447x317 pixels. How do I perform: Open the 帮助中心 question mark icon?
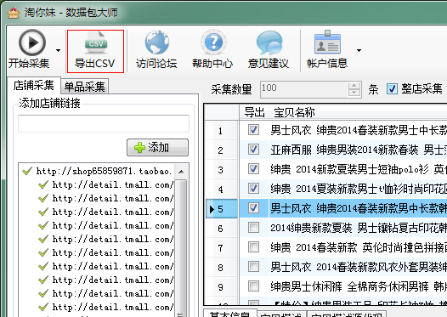click(213, 42)
